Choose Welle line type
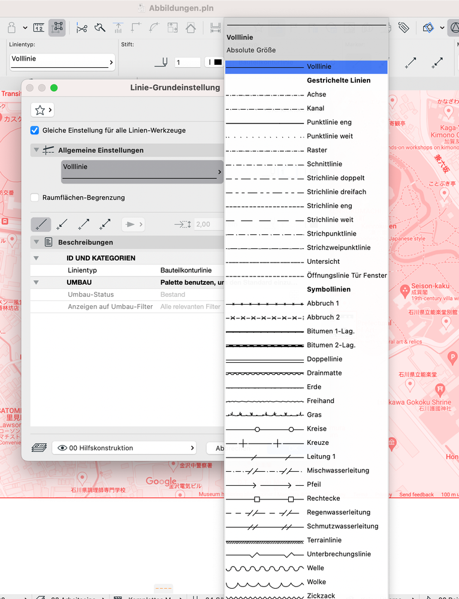Screen dimensions: 459x599 coord(306,568)
